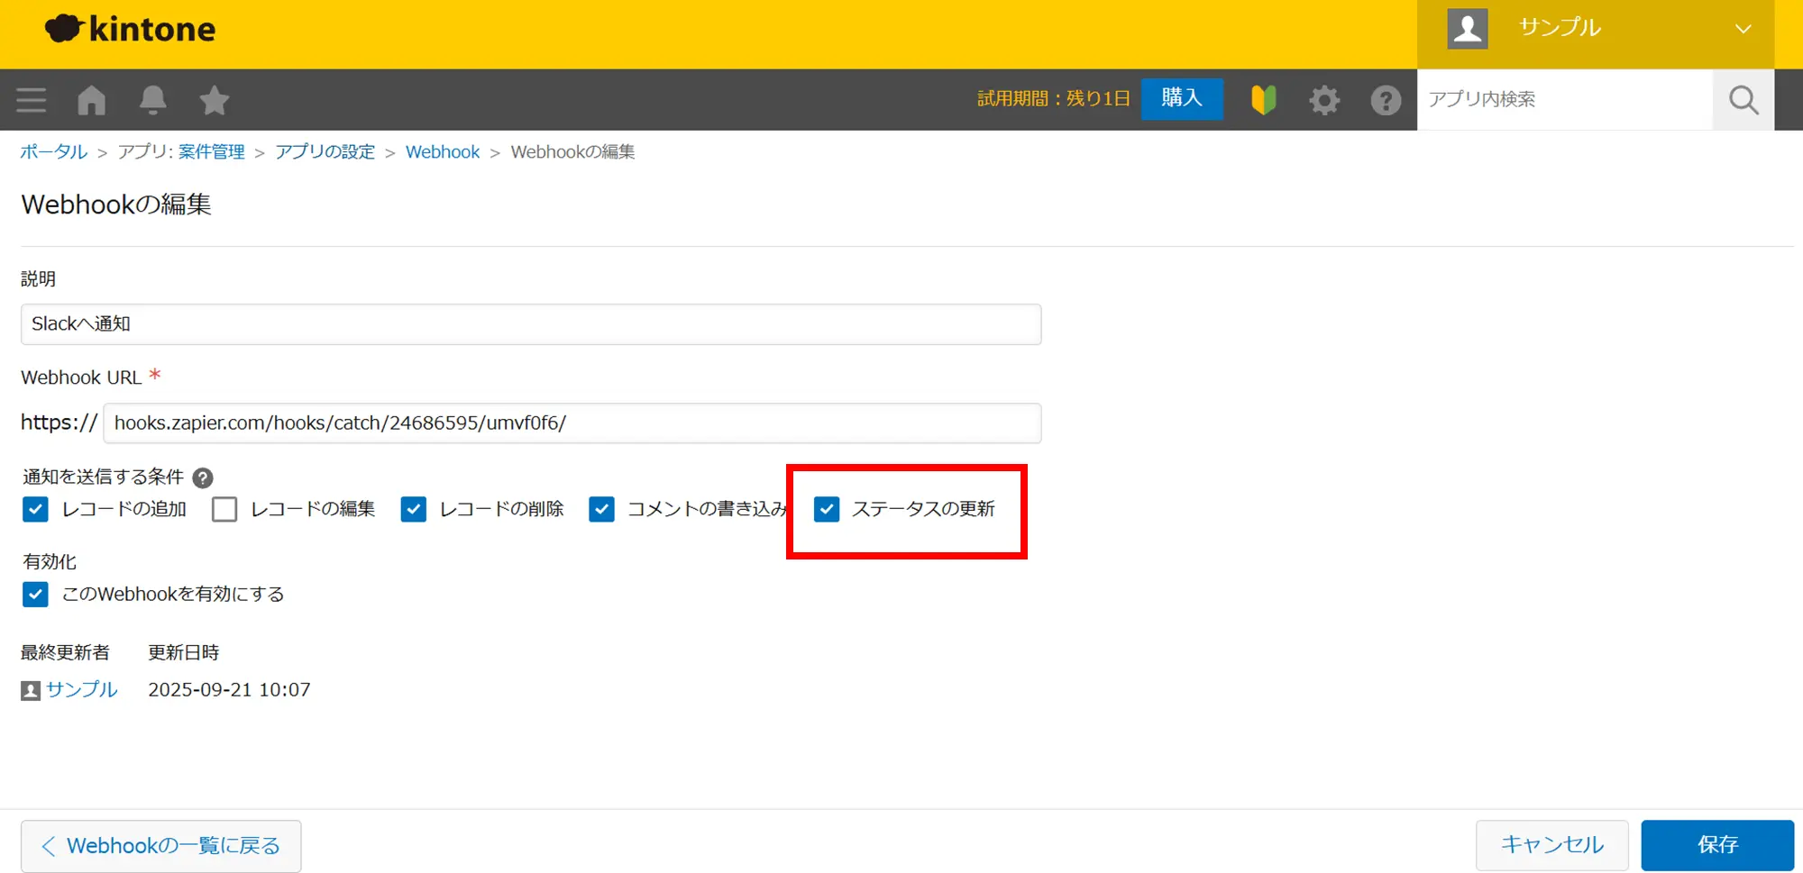Disable このWebhookを有効にする checkbox
1803x873 pixels.
(35, 595)
